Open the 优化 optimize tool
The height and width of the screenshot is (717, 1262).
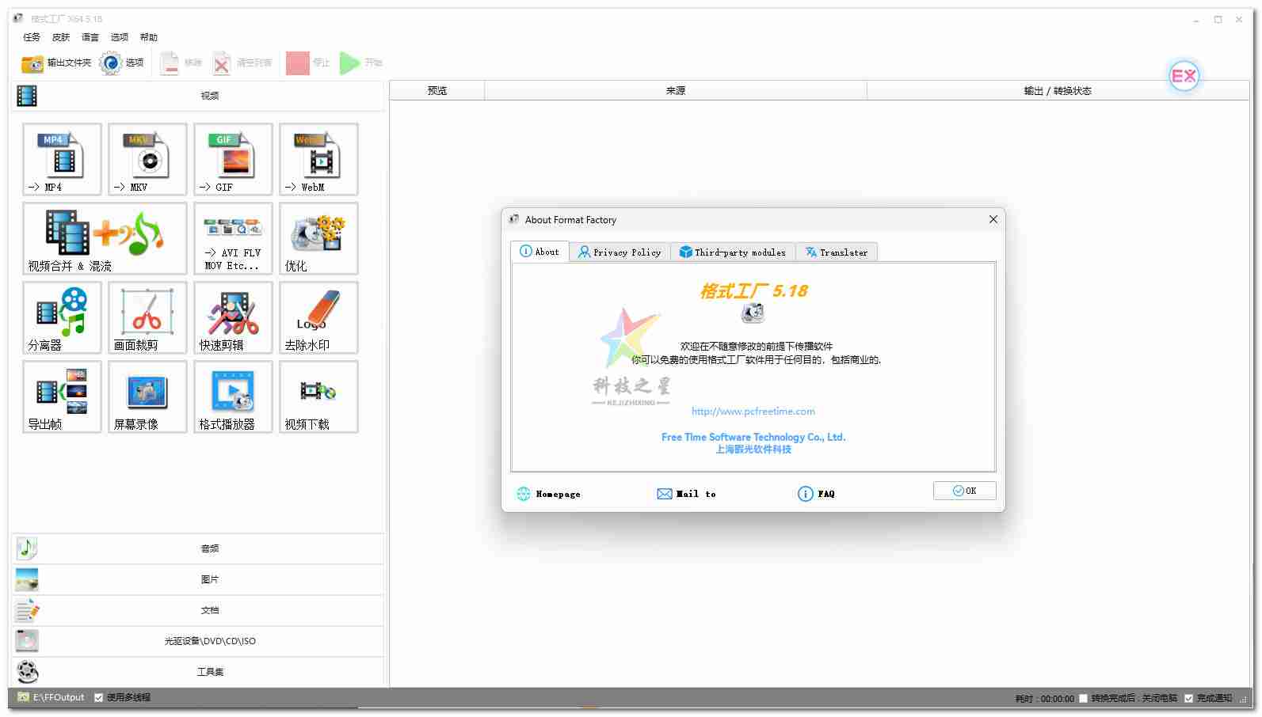click(x=318, y=238)
